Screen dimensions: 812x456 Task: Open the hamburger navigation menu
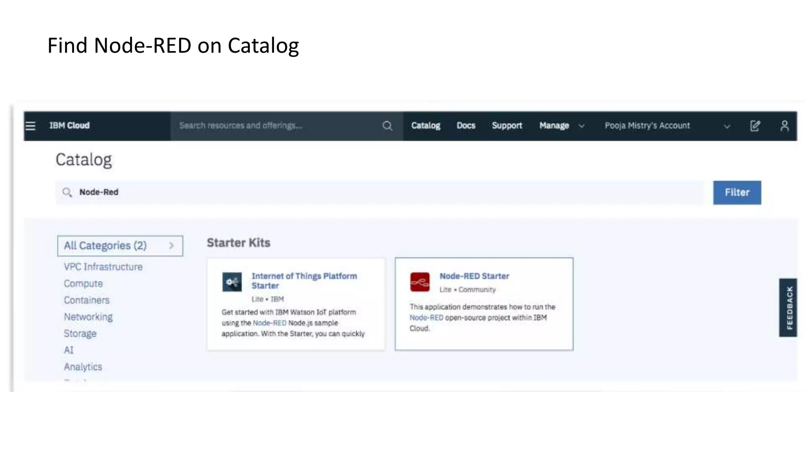31,126
